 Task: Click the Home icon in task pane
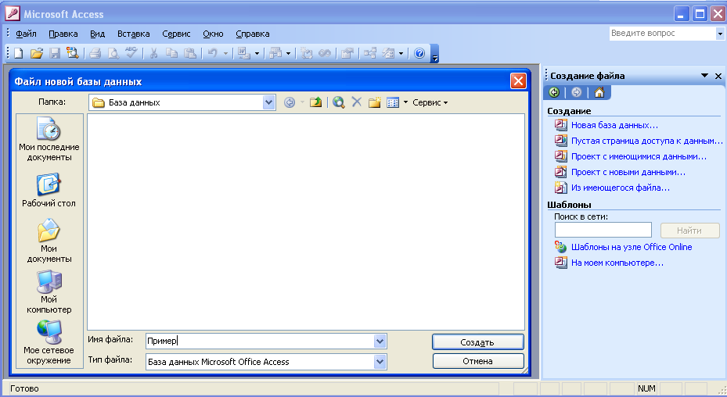click(x=599, y=93)
